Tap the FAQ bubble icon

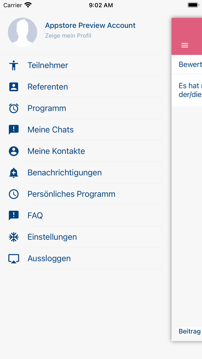pyautogui.click(x=14, y=216)
